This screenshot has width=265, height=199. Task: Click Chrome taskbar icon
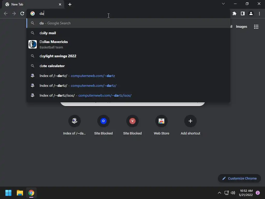pos(31,193)
